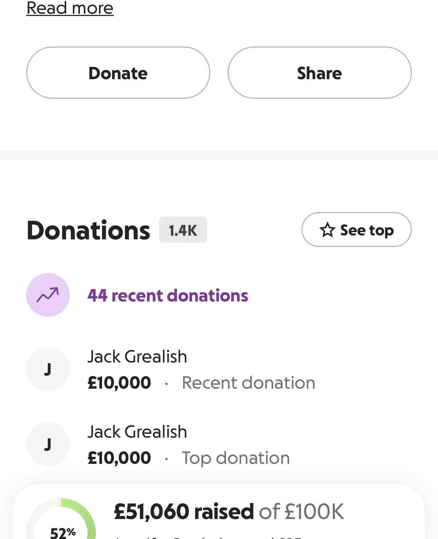Select the Donations heading
Viewport: 438px width, 539px height.
(x=88, y=230)
